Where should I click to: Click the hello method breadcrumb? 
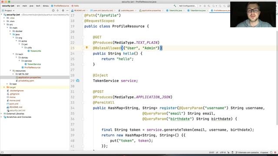[75, 6]
